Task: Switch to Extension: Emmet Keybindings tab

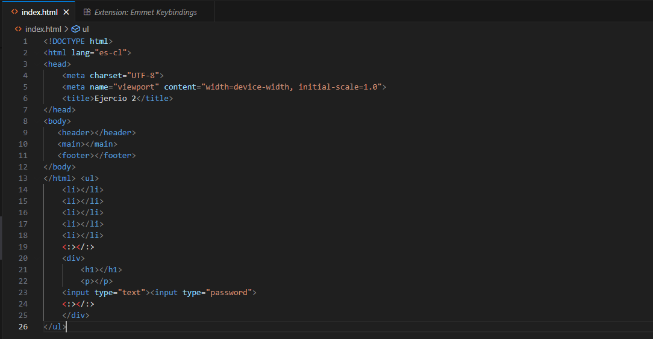Action: pos(145,12)
